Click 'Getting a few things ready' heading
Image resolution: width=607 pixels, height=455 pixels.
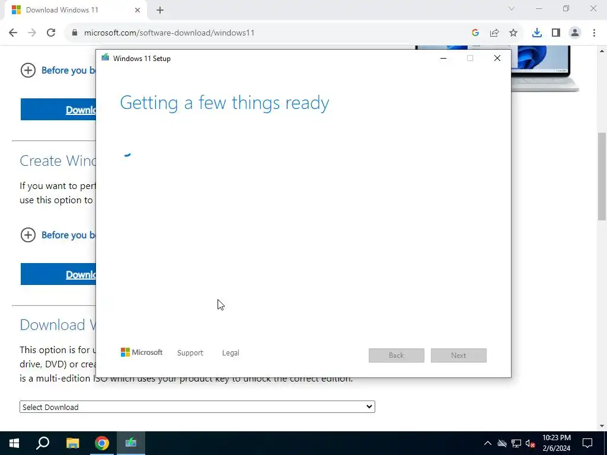coord(225,103)
